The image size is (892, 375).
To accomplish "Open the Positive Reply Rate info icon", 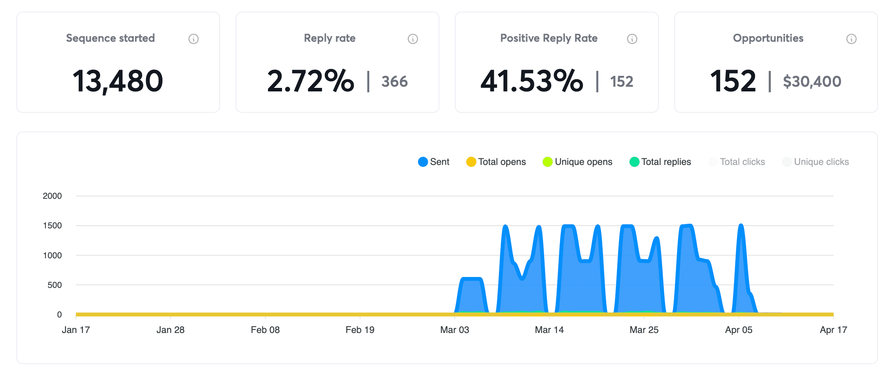I will point(632,39).
